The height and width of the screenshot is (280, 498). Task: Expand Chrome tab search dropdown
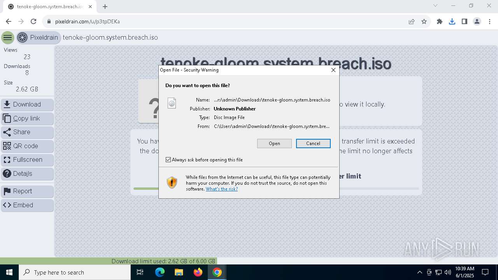[435, 5]
